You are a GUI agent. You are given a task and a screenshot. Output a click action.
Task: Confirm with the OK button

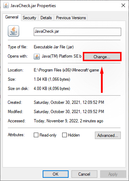point(55,174)
